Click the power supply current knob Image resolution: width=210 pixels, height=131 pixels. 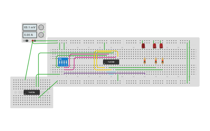pos(41,35)
